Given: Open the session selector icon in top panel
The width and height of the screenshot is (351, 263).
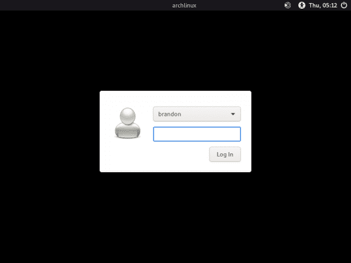Looking at the screenshot, I should (x=288, y=5).
